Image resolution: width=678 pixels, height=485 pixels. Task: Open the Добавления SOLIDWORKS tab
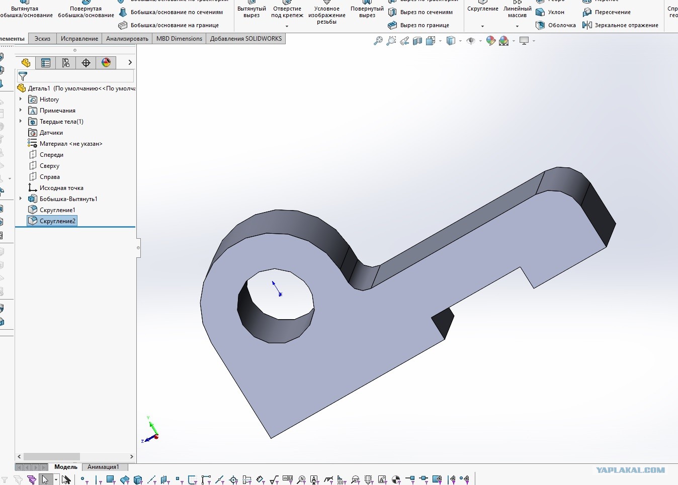246,39
